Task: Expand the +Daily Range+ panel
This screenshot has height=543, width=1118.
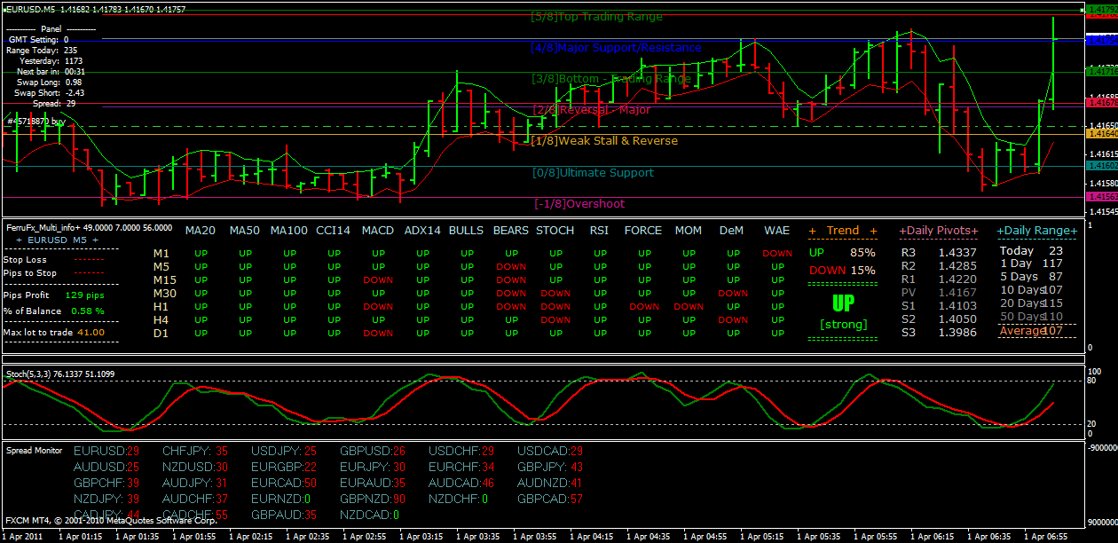Action: [x=1036, y=230]
